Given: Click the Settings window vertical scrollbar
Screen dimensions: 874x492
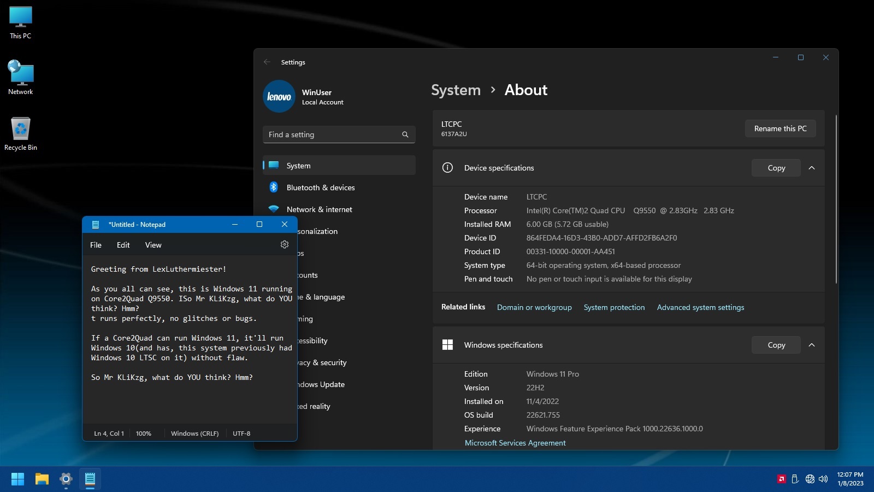Looking at the screenshot, I should click(x=836, y=199).
